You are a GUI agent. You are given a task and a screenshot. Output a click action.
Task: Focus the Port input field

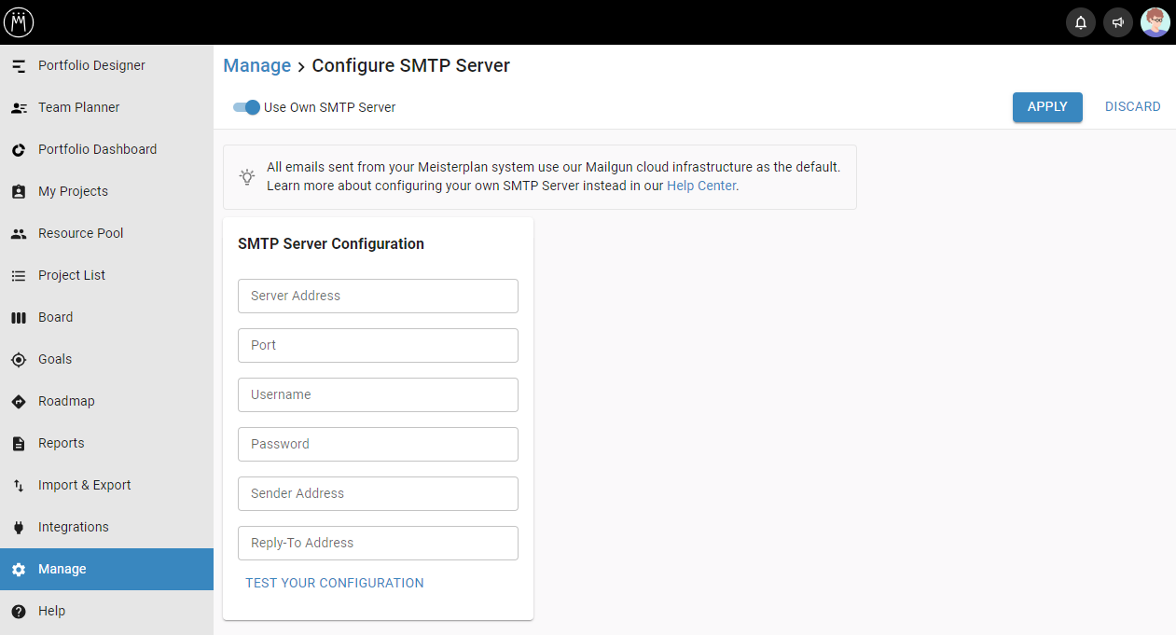378,345
